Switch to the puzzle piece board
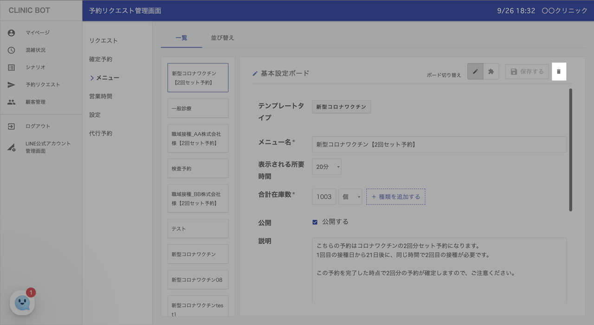The width and height of the screenshot is (594, 325). tap(491, 72)
